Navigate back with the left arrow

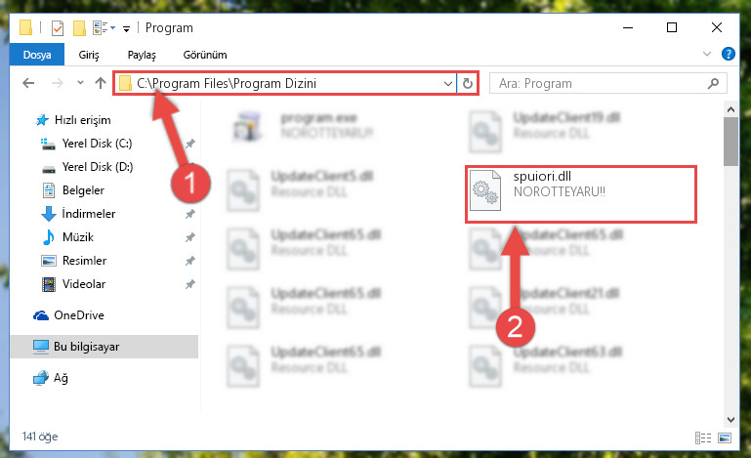click(28, 83)
